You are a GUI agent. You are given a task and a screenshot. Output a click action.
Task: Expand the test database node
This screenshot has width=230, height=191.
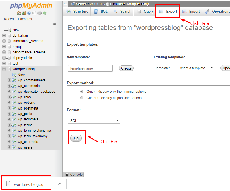(x=4, y=63)
